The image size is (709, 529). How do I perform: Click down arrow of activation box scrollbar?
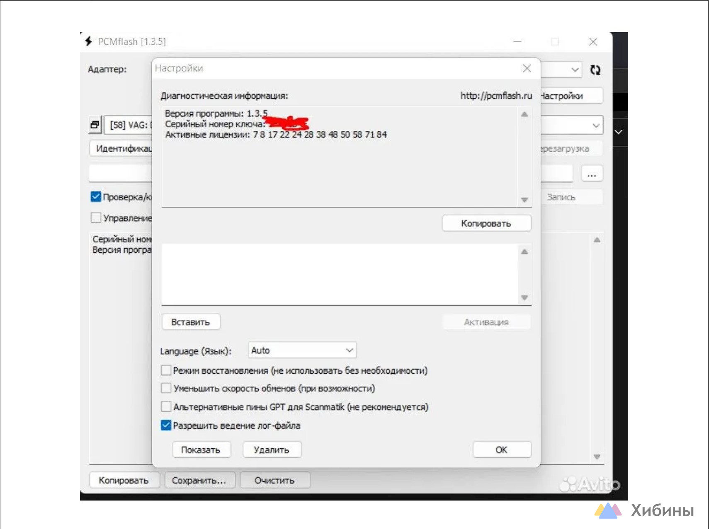524,297
